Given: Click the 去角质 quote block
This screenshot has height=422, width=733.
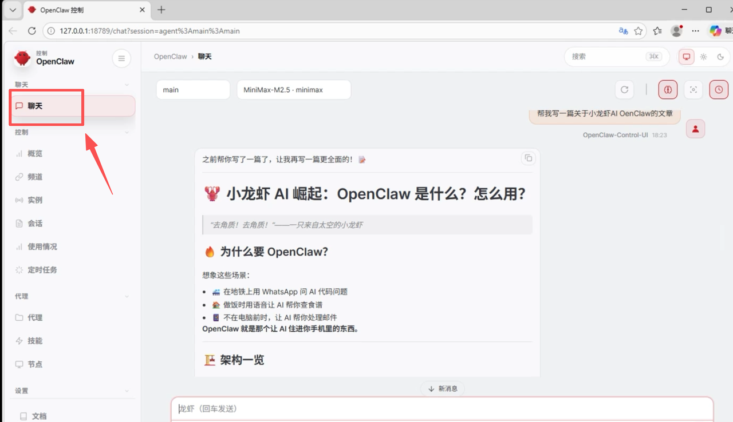Looking at the screenshot, I should [367, 225].
